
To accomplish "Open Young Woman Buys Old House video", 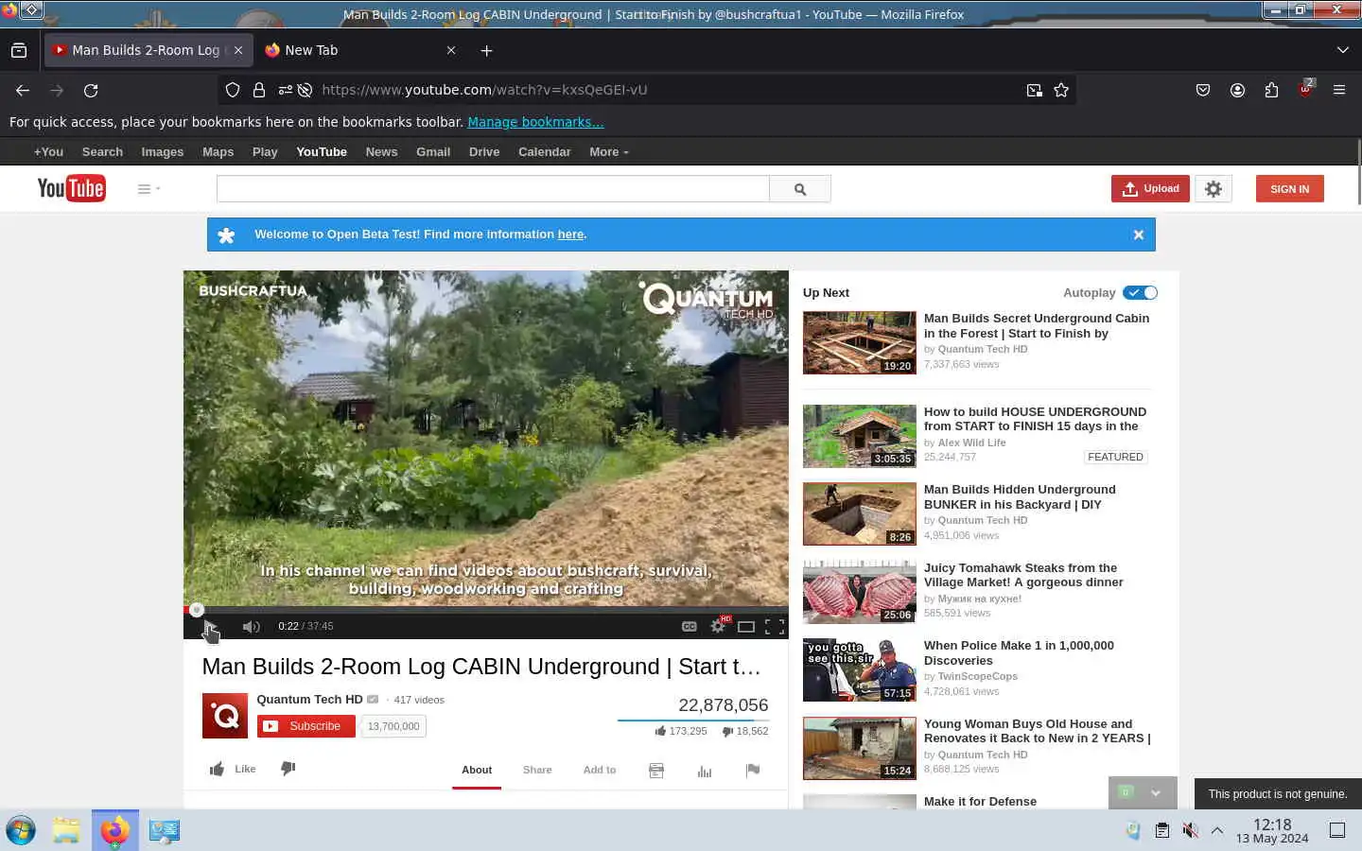I will (x=1037, y=731).
